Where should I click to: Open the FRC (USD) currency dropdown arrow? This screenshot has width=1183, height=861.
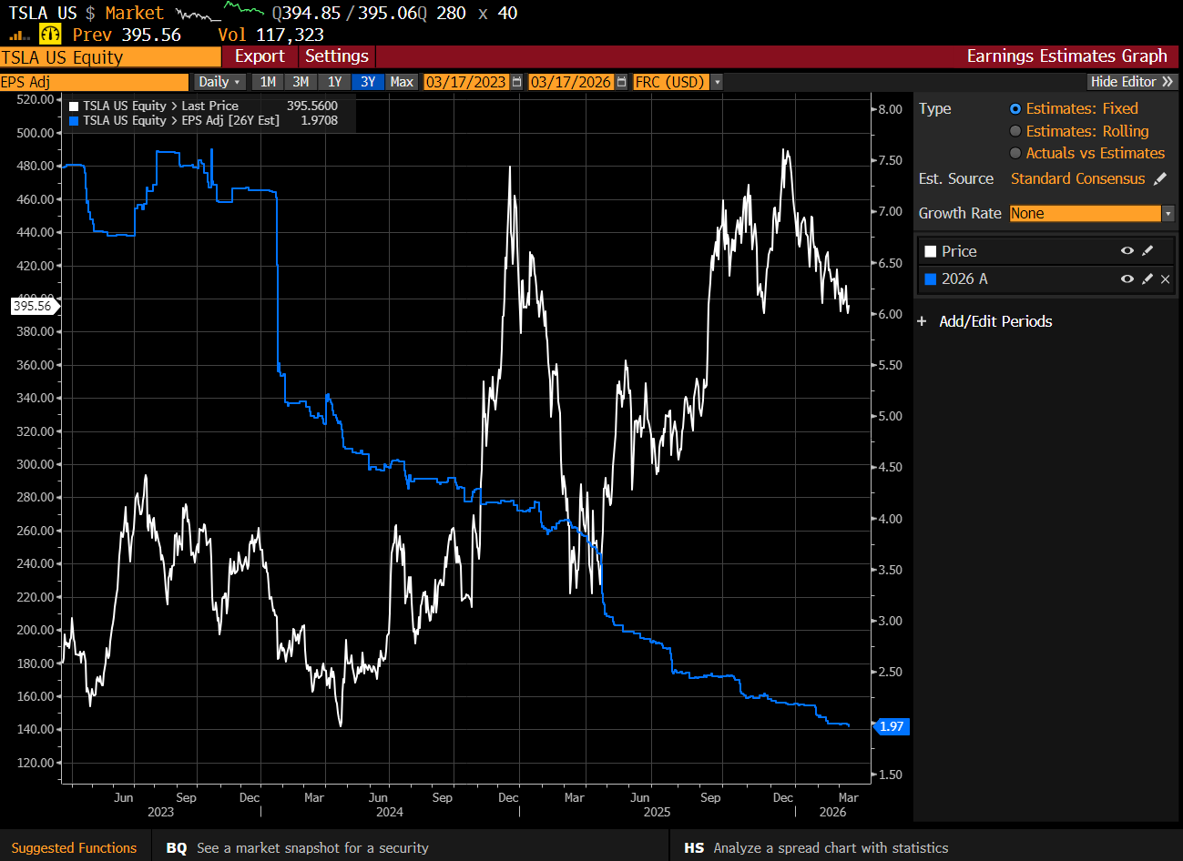718,82
